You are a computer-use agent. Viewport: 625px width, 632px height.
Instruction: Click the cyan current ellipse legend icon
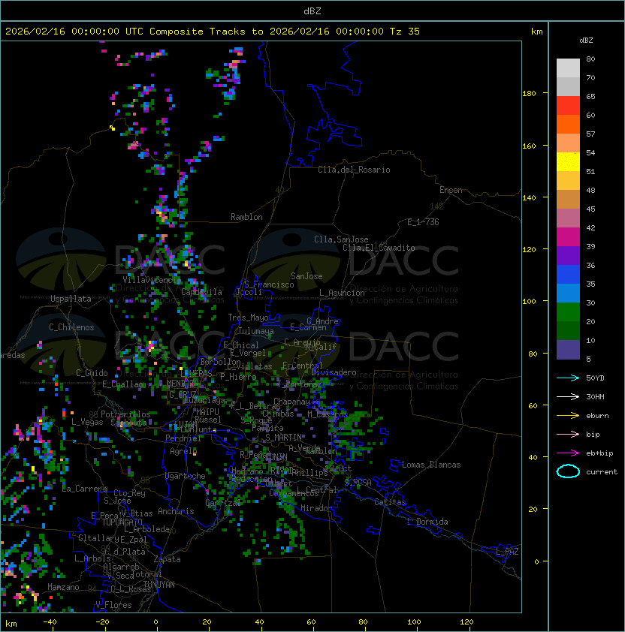pos(568,471)
